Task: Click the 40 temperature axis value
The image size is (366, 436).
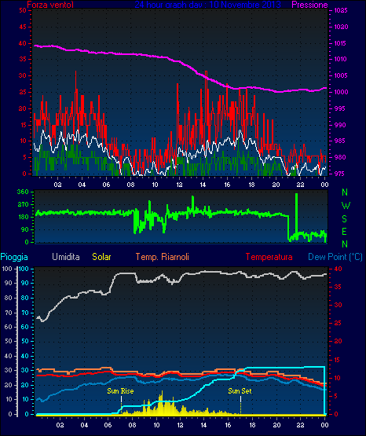Action: coord(338,269)
